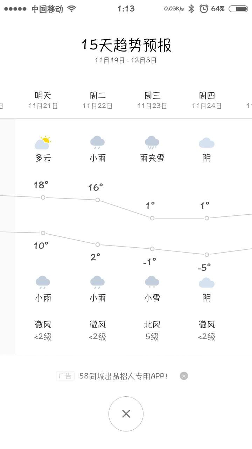Select the 周三 11月23日 column header

click(x=152, y=100)
